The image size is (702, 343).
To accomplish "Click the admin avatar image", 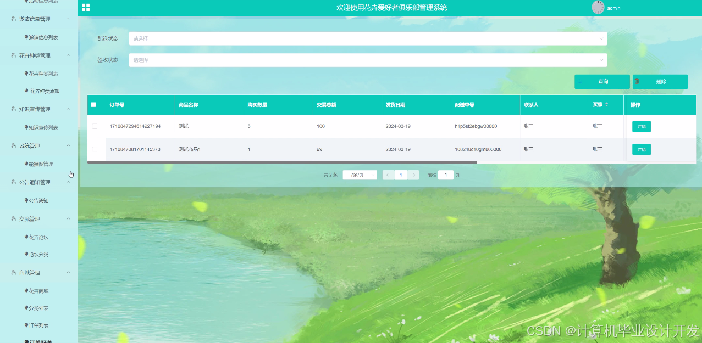I will (598, 7).
